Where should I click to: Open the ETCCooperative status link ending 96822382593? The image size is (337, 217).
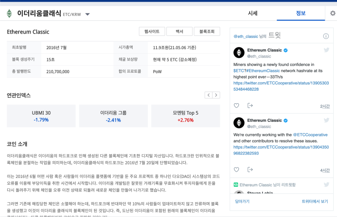pos(281,150)
